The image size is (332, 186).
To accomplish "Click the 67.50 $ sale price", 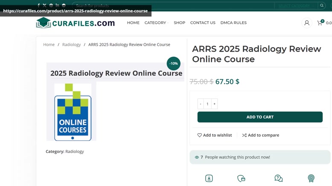I will [227, 82].
